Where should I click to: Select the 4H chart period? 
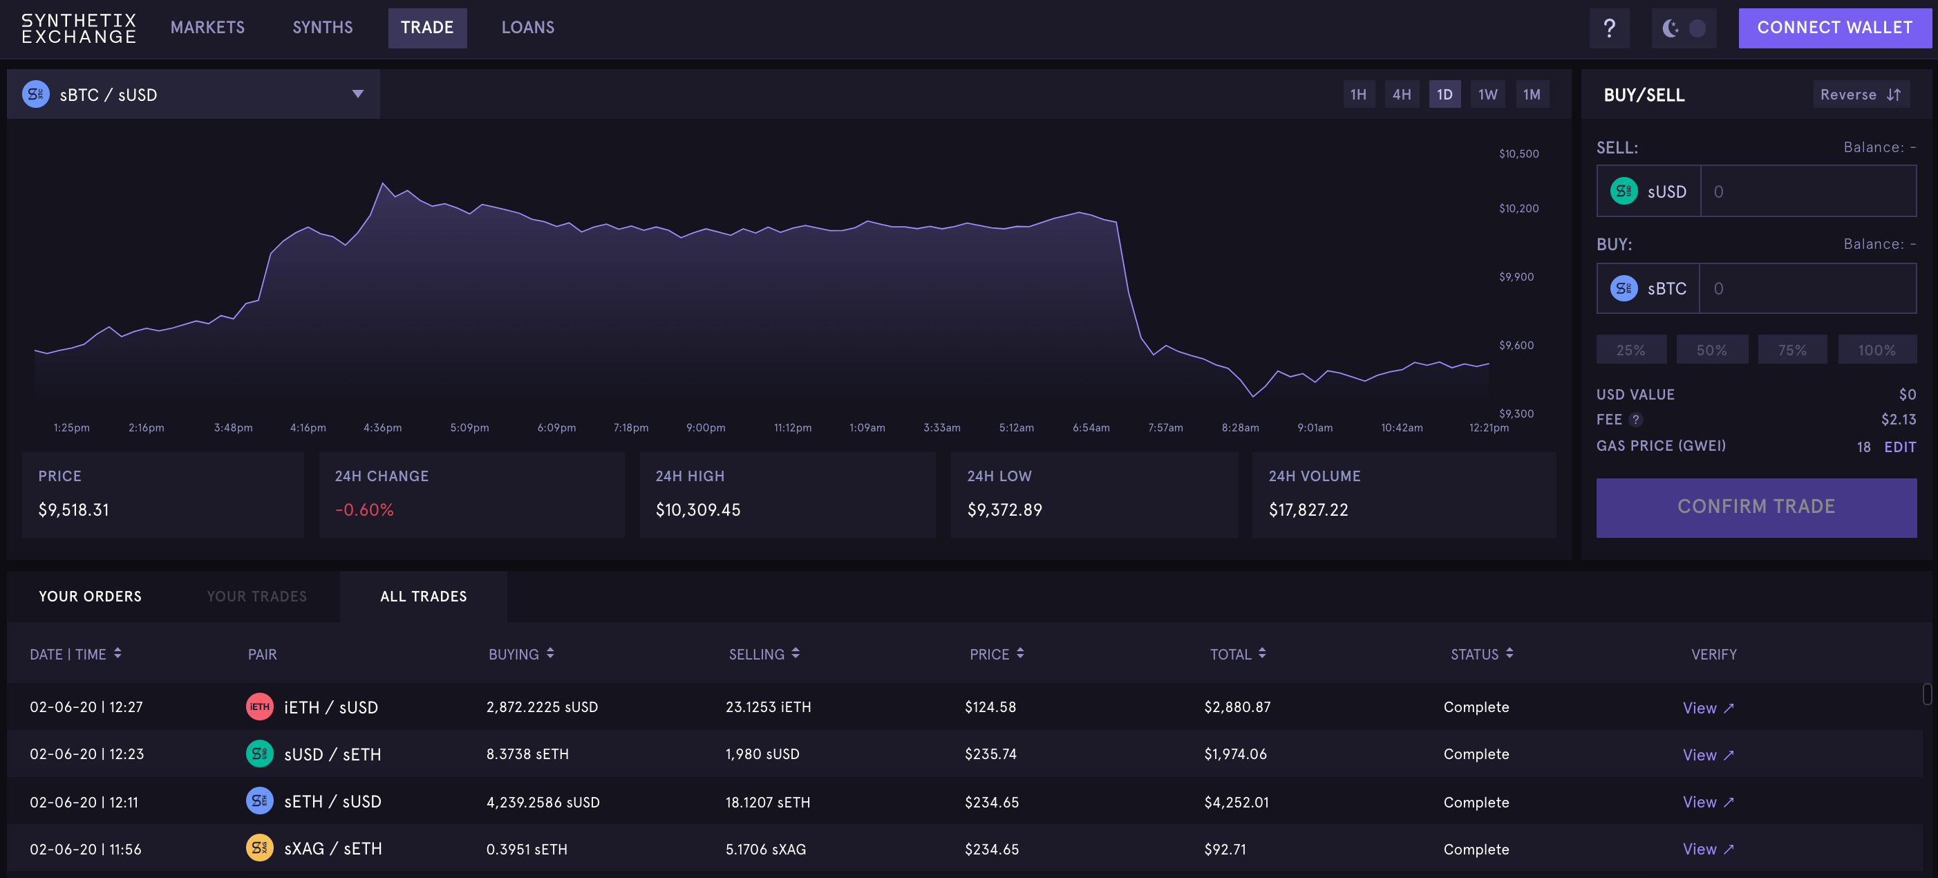[1402, 94]
